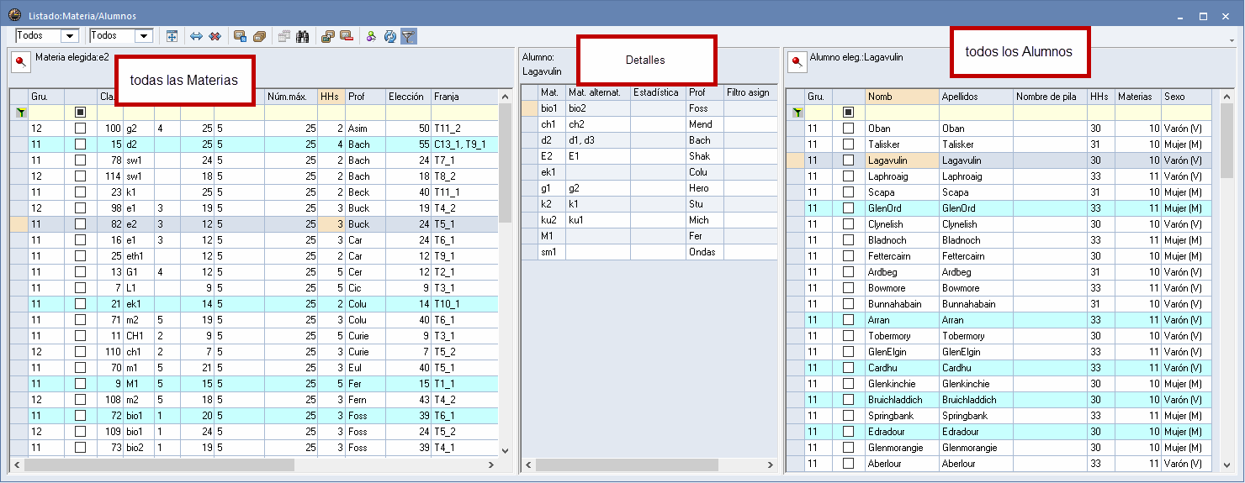The height and width of the screenshot is (483, 1245).
Task: Click the red-minus window toolbar icon
Action: [x=346, y=36]
